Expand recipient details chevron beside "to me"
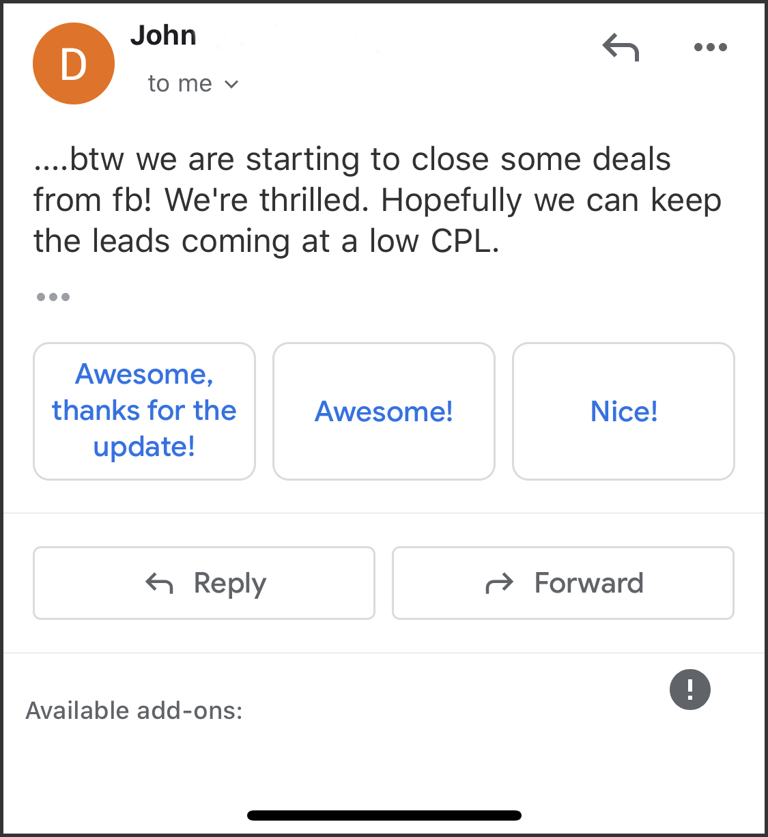This screenshot has height=837, width=768. click(231, 84)
